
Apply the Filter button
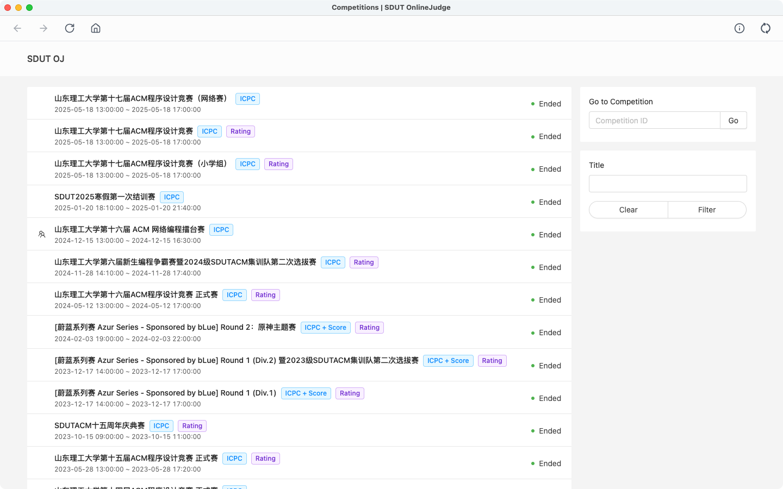(x=707, y=210)
